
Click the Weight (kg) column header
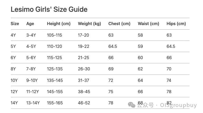point(90,24)
